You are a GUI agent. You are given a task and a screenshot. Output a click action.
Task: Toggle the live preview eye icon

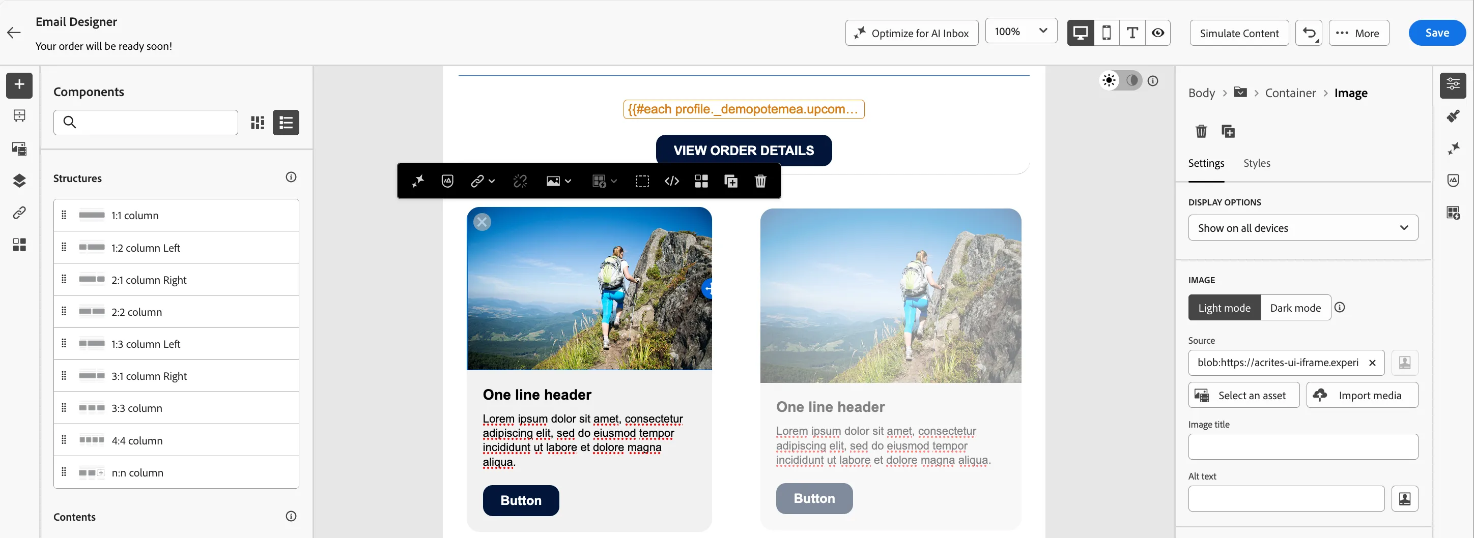1157,33
